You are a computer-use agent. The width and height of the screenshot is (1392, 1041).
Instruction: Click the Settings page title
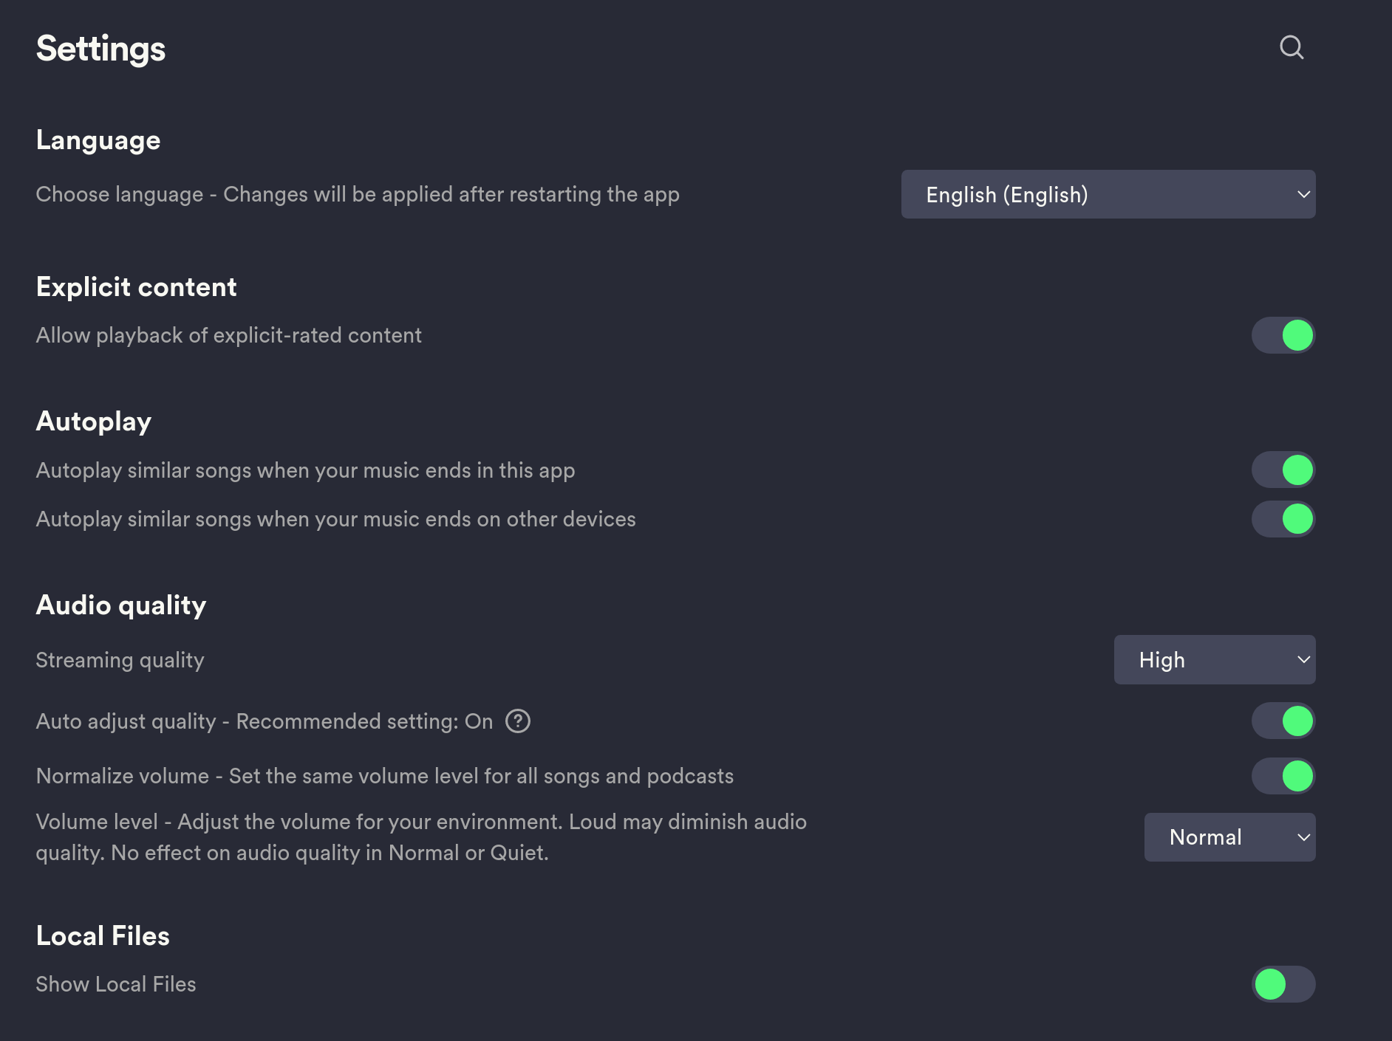tap(100, 48)
